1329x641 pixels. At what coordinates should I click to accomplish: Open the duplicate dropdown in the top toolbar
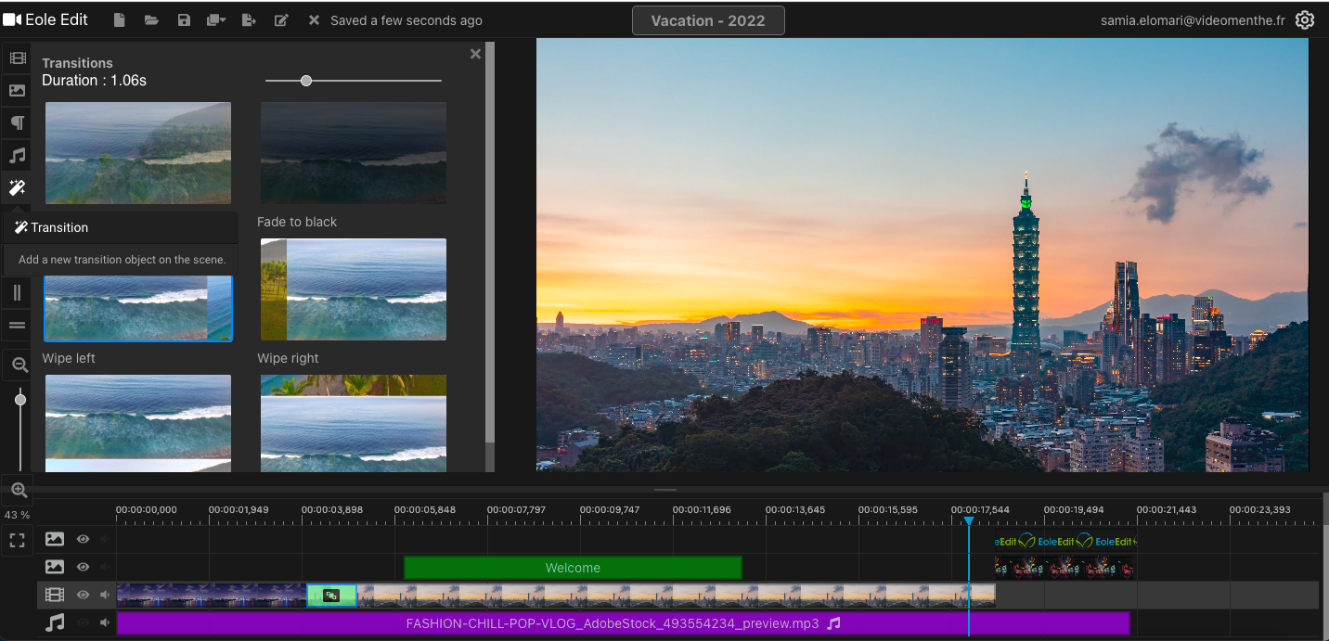tap(216, 19)
